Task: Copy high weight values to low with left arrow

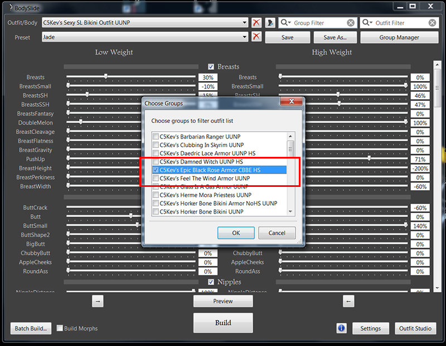Action: click(x=348, y=301)
